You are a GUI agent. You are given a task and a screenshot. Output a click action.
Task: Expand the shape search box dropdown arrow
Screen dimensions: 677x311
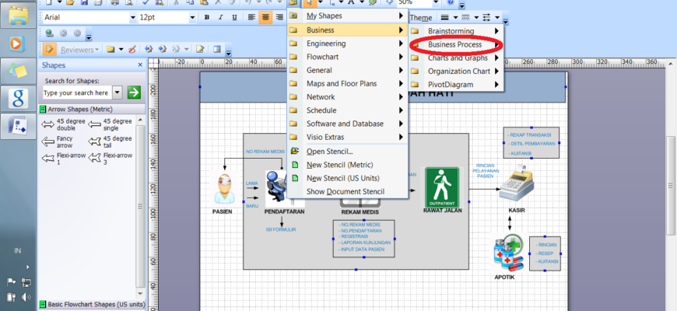[118, 93]
